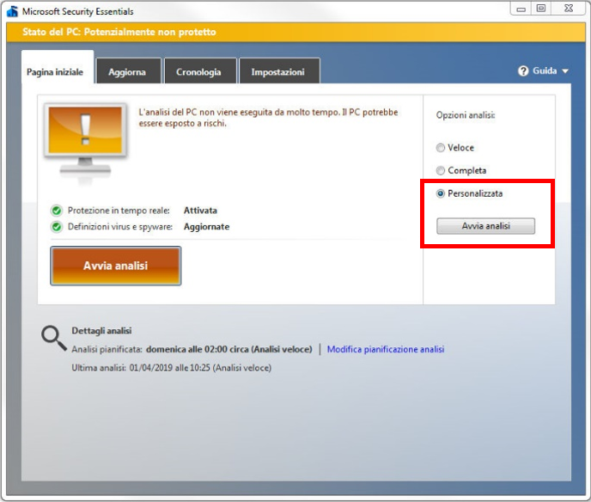Click the real-time protection green check icon
Viewport: 591px width, 502px height.
(x=57, y=211)
